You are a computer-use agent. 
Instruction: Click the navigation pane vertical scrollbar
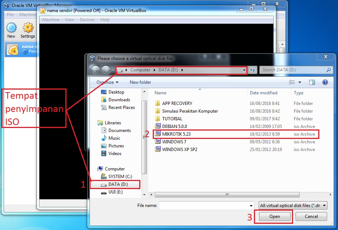tap(144, 137)
